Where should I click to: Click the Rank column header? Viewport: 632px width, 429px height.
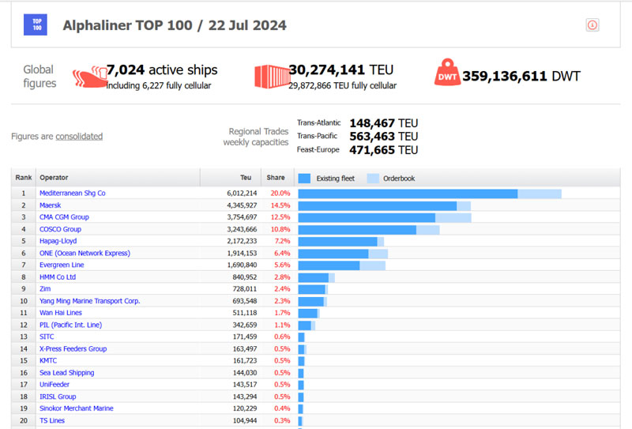tap(24, 178)
